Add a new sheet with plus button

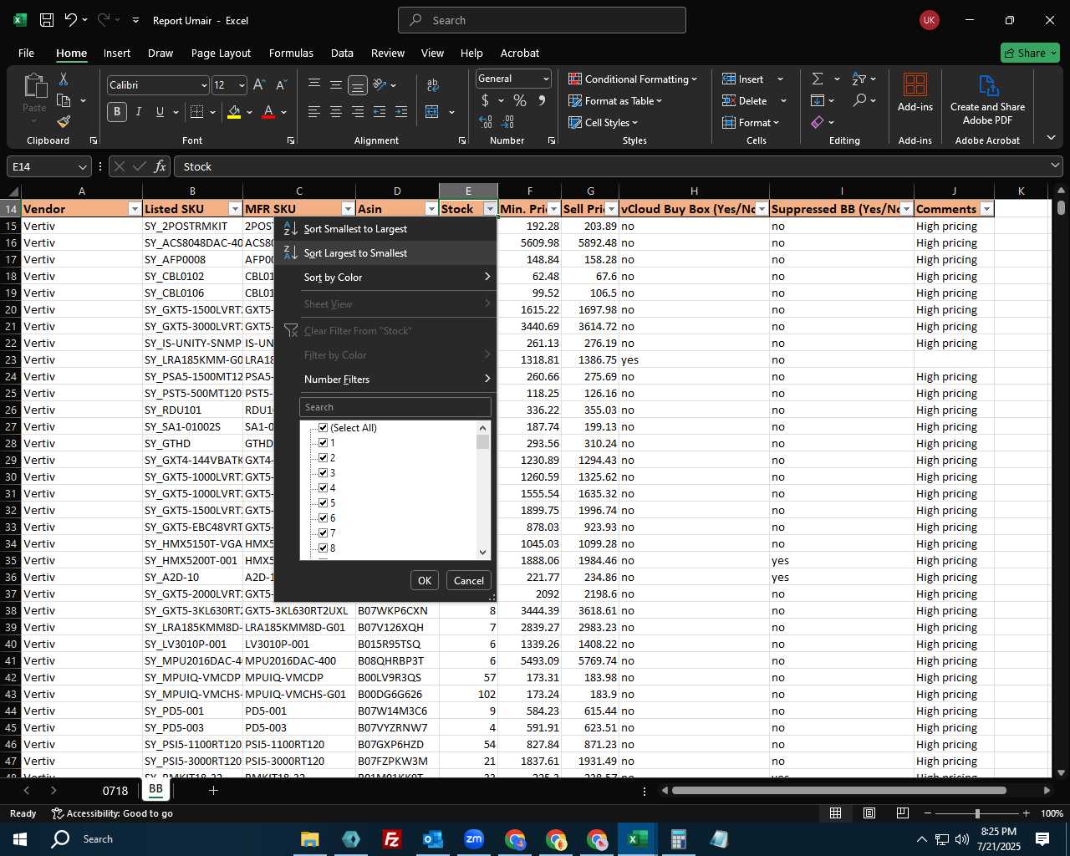point(213,790)
